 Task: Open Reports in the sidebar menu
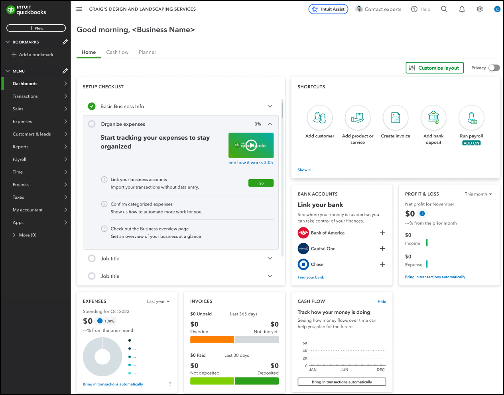[x=36, y=147]
